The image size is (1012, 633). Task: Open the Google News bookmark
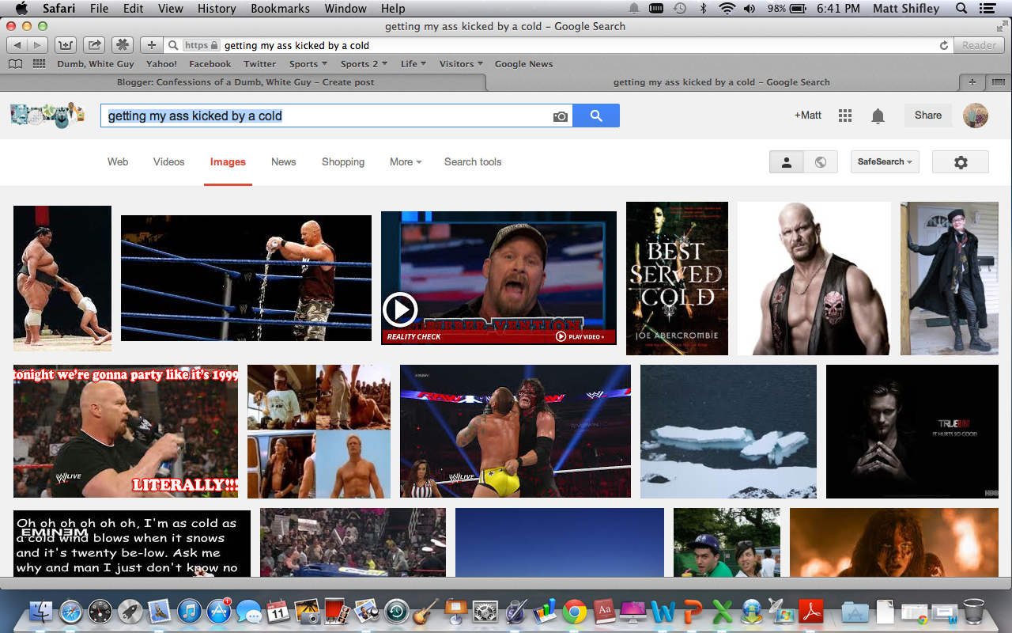(523, 64)
